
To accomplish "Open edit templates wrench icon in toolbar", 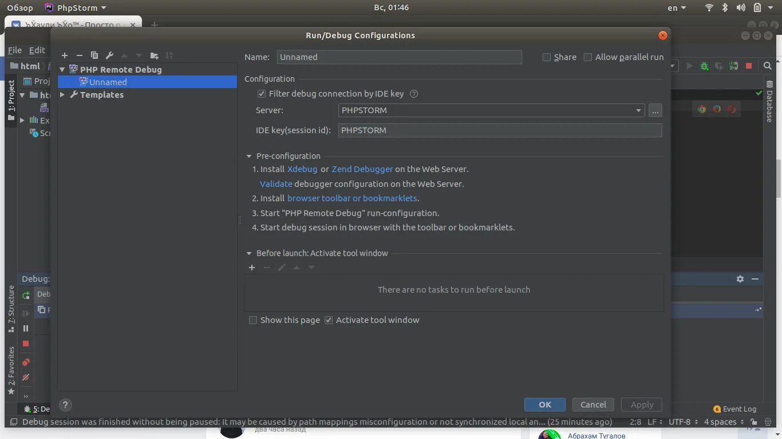I will [x=109, y=55].
